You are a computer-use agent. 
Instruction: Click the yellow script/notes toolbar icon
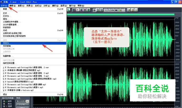point(132,10)
